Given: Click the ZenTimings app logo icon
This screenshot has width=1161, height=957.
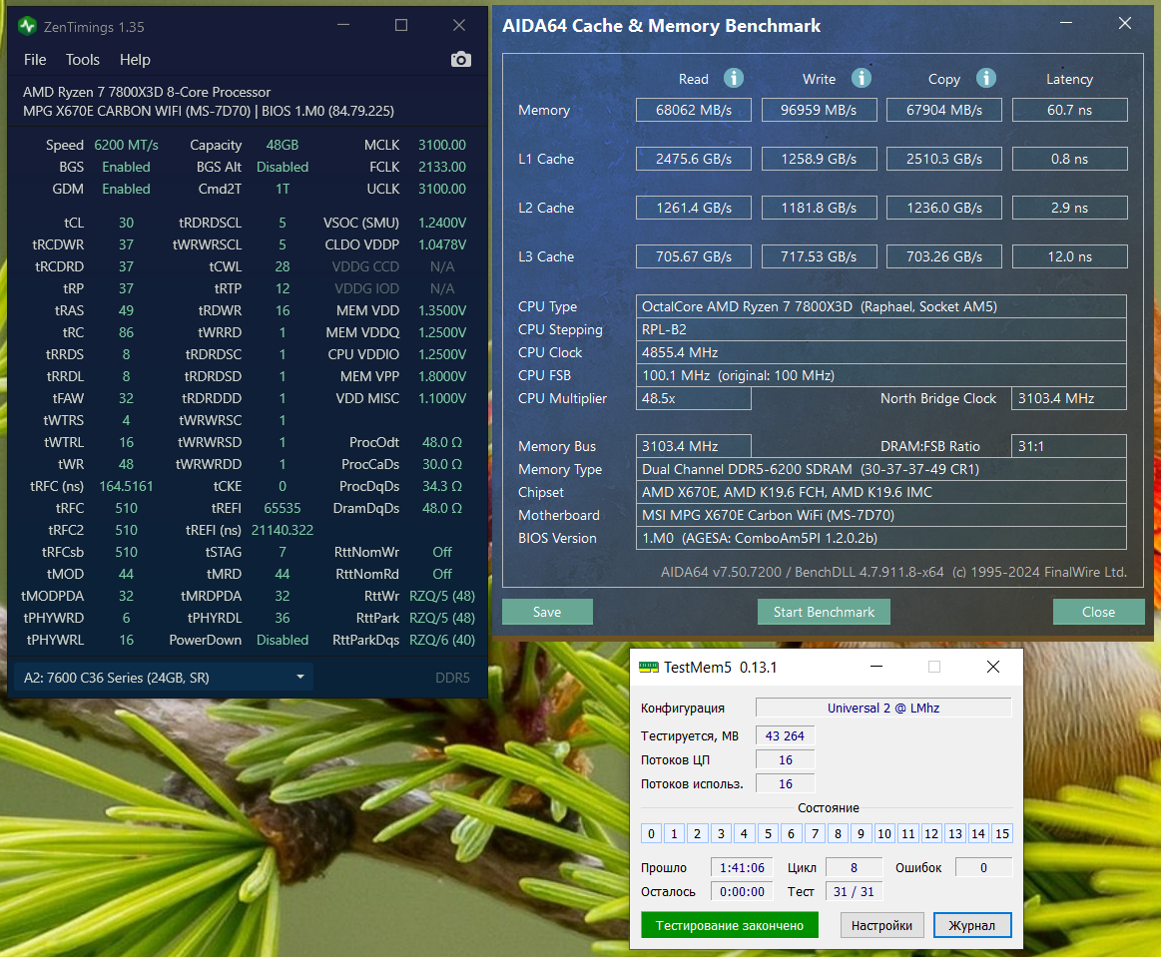Looking at the screenshot, I should [x=27, y=27].
